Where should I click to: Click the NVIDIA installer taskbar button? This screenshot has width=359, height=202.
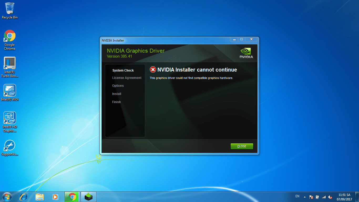(x=89, y=196)
